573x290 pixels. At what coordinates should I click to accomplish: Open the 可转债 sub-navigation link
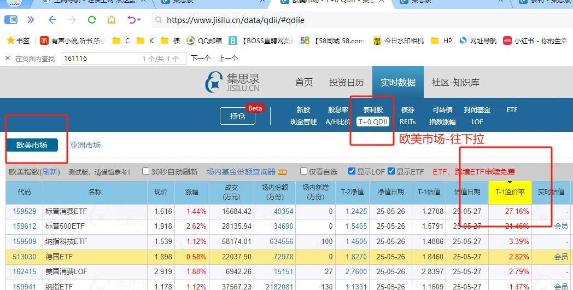442,110
